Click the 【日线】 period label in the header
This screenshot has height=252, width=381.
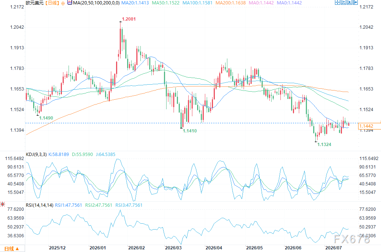pos(52,3)
